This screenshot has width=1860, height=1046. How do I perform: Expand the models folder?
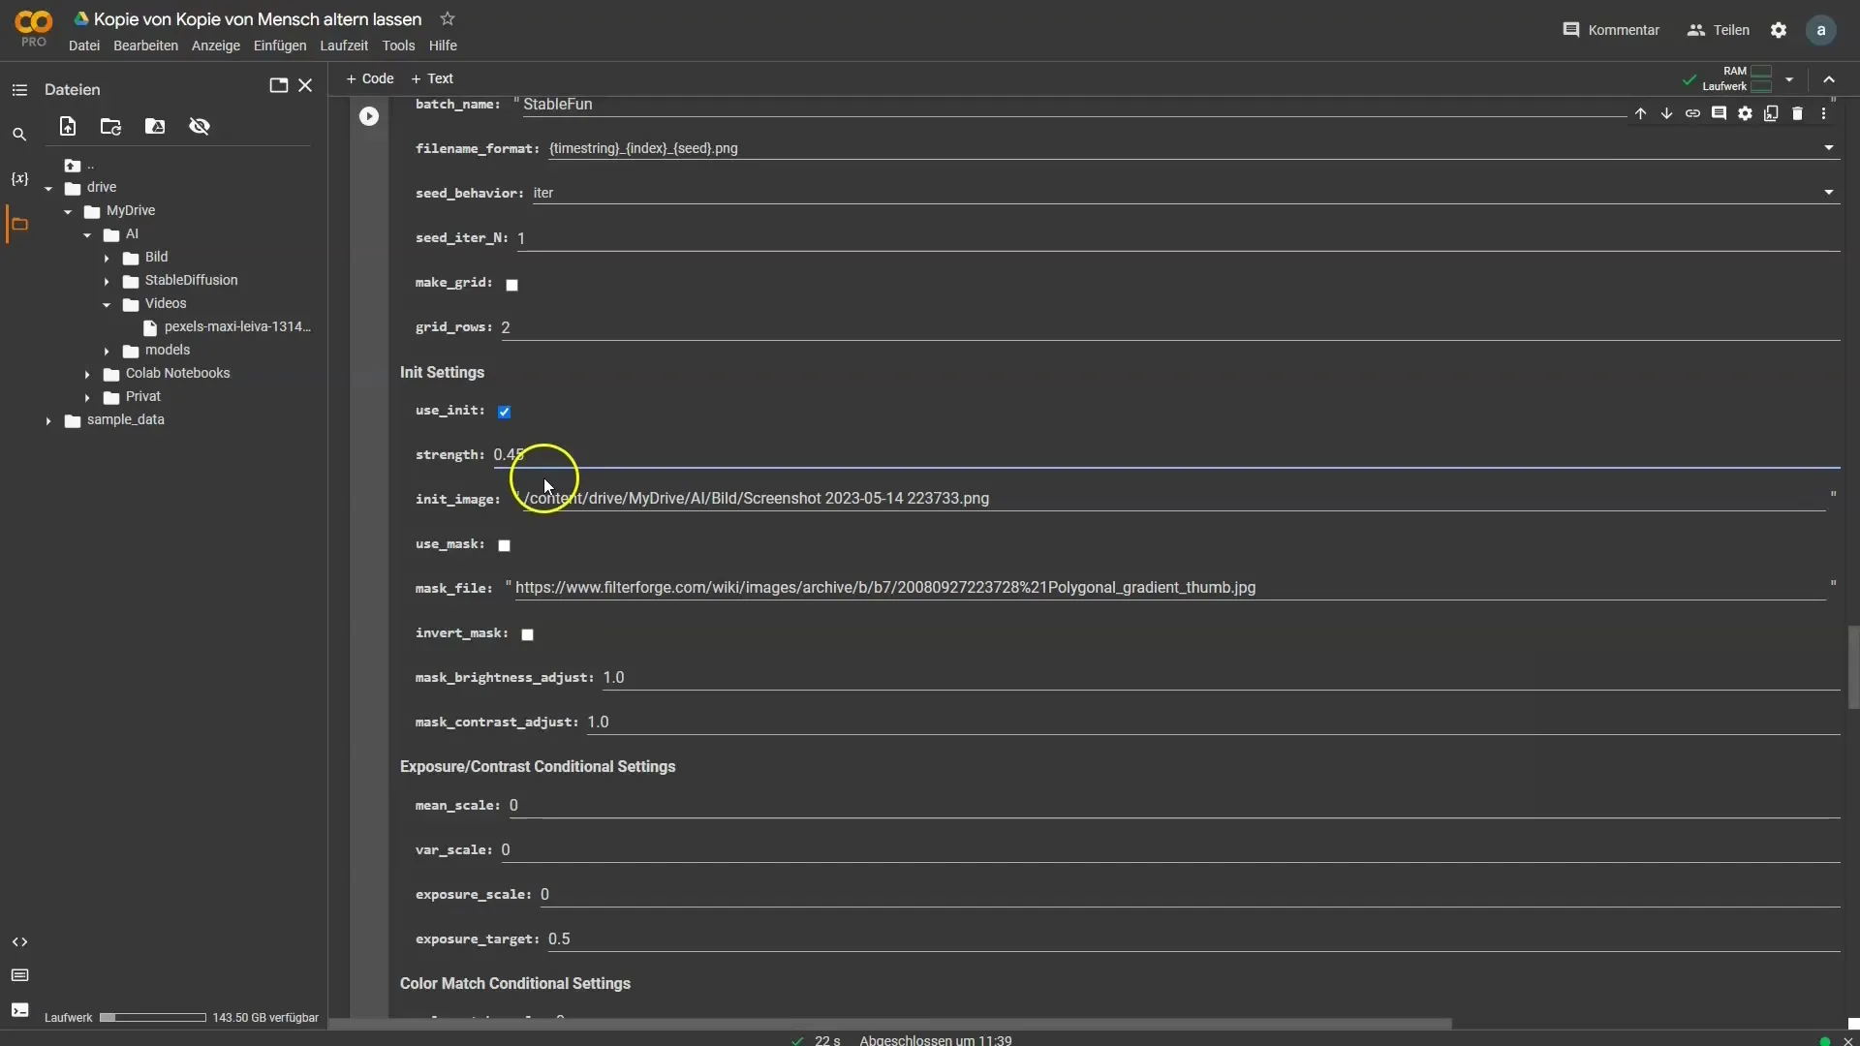pyautogui.click(x=107, y=352)
